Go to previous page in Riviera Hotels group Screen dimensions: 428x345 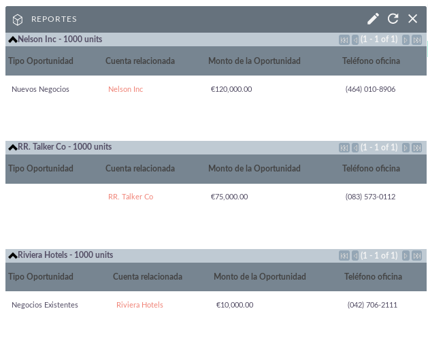click(355, 256)
